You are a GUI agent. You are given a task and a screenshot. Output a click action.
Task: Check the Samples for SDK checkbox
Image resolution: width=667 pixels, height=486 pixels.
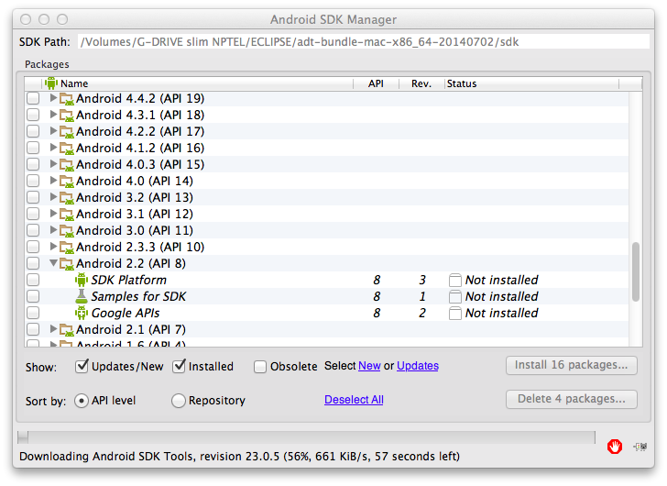pos(33,296)
